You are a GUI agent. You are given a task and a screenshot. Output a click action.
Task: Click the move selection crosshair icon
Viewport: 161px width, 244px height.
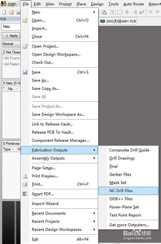coord(127,12)
